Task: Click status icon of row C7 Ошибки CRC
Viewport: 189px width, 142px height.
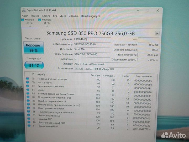Action: pos(29,118)
